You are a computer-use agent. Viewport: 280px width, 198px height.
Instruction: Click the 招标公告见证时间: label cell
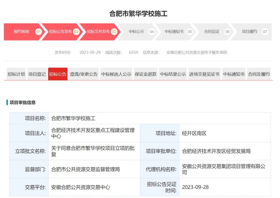(x=160, y=187)
